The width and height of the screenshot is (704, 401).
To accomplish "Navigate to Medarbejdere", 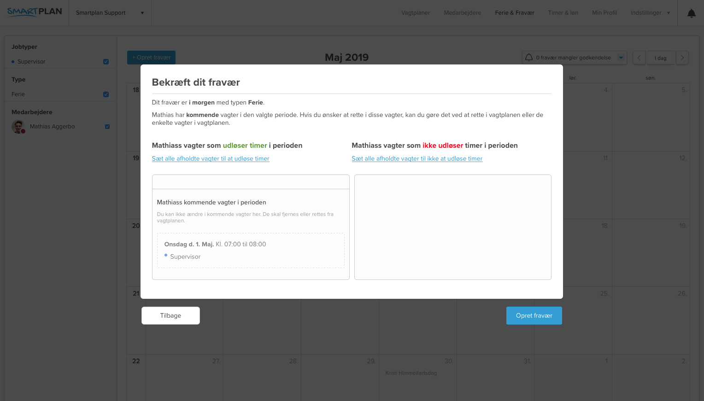I will [x=462, y=13].
